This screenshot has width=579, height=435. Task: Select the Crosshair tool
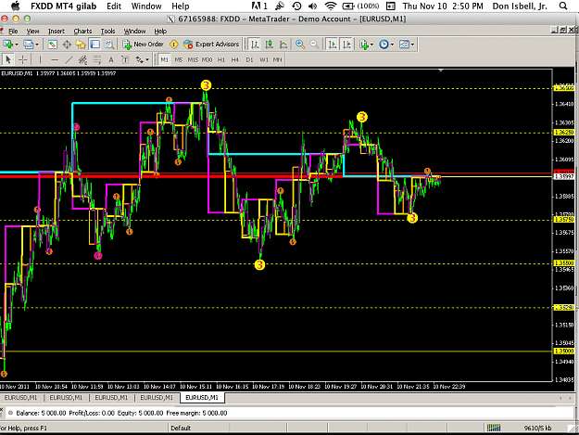(22, 59)
